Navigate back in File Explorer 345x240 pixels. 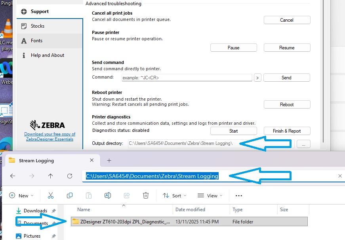coord(13,176)
